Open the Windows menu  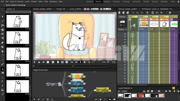pos(53,2)
